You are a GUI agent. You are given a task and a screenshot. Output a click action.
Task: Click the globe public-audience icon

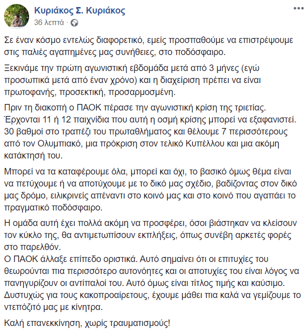coord(75,23)
